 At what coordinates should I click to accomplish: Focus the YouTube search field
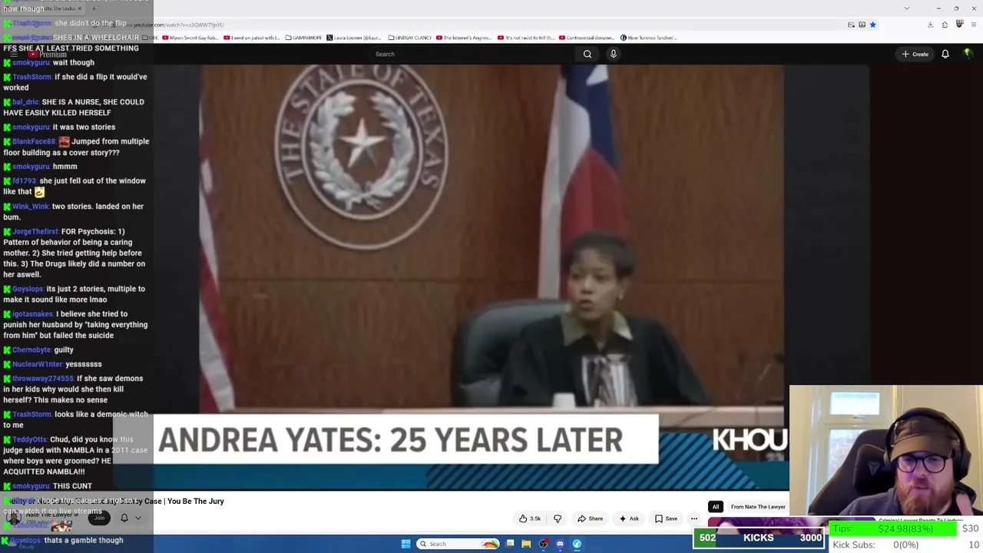click(x=472, y=54)
